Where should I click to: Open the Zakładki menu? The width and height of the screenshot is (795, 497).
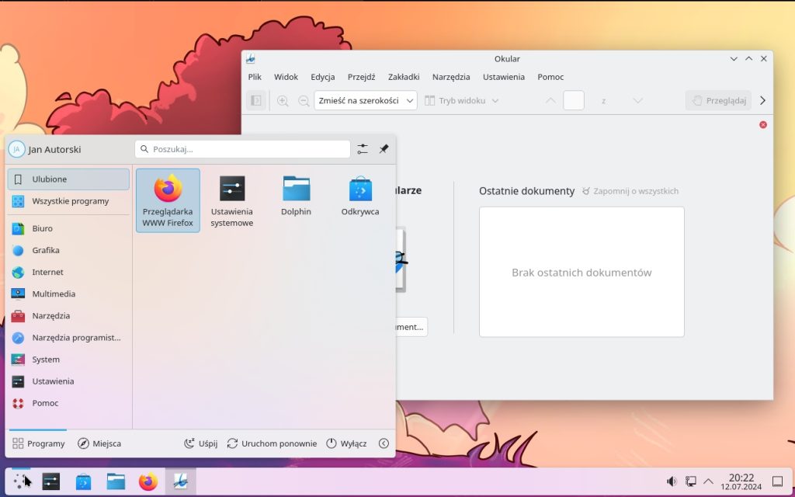tap(404, 77)
